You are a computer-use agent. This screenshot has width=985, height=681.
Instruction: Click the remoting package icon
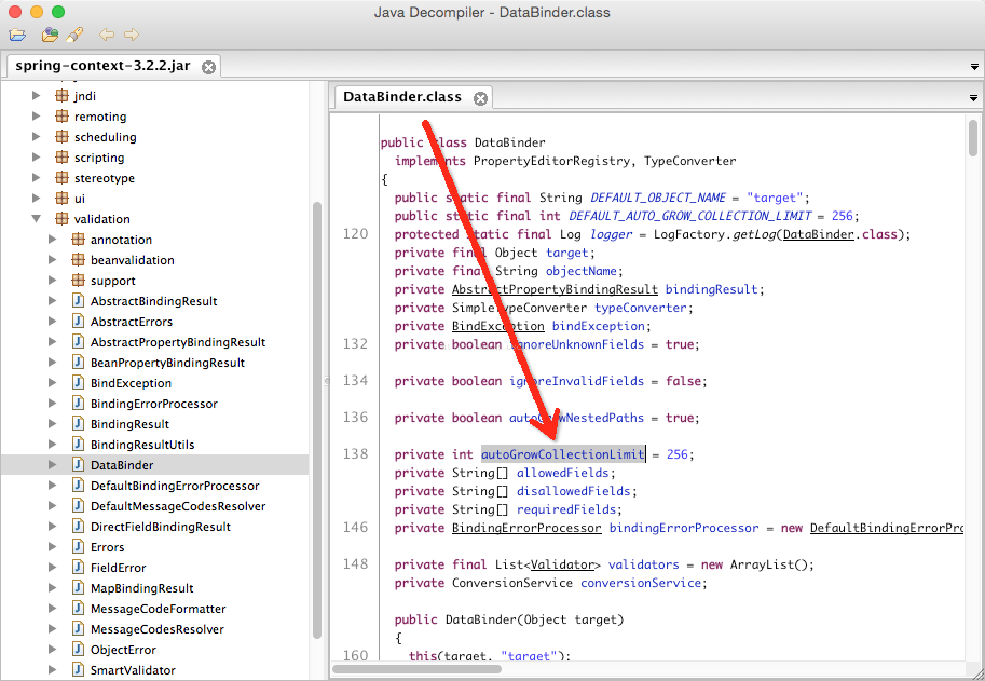pyautogui.click(x=62, y=116)
